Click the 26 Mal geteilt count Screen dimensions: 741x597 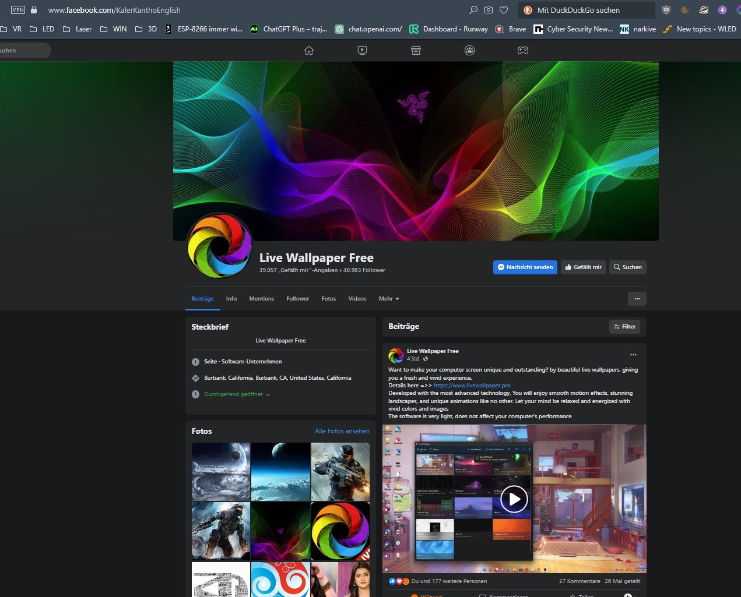pos(623,581)
